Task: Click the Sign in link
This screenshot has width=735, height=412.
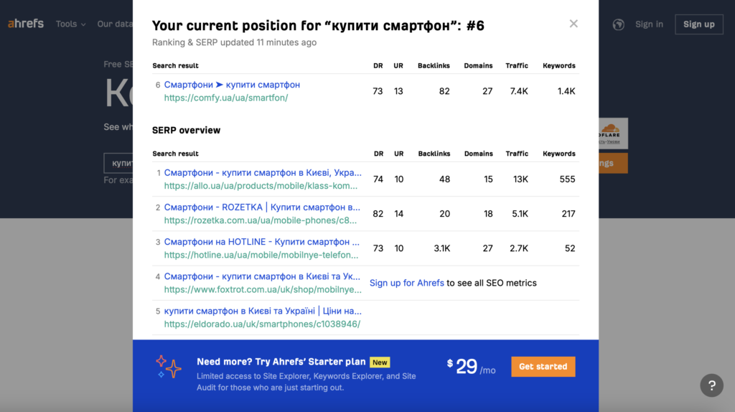Action: [x=649, y=24]
